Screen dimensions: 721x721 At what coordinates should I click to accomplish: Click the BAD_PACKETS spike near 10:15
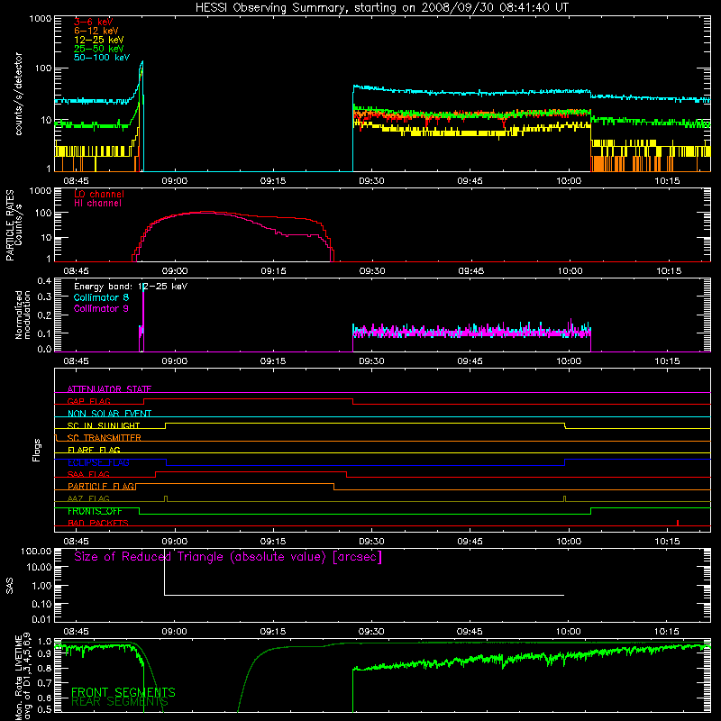click(678, 523)
